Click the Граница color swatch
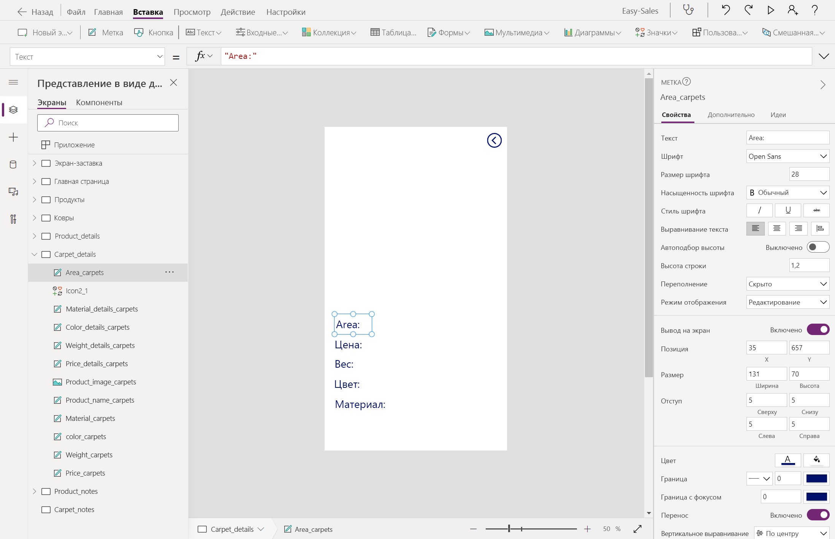 tap(816, 479)
